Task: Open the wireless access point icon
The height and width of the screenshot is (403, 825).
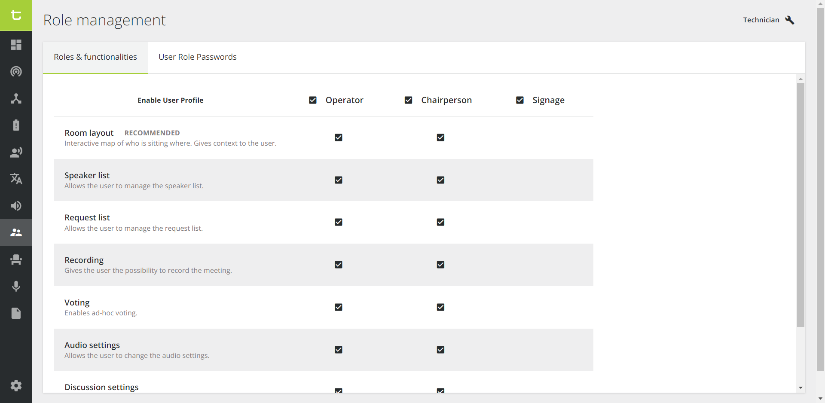Action: [16, 71]
